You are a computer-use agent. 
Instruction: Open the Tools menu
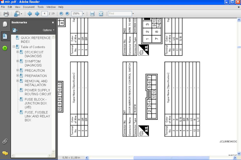[x=40, y=7]
